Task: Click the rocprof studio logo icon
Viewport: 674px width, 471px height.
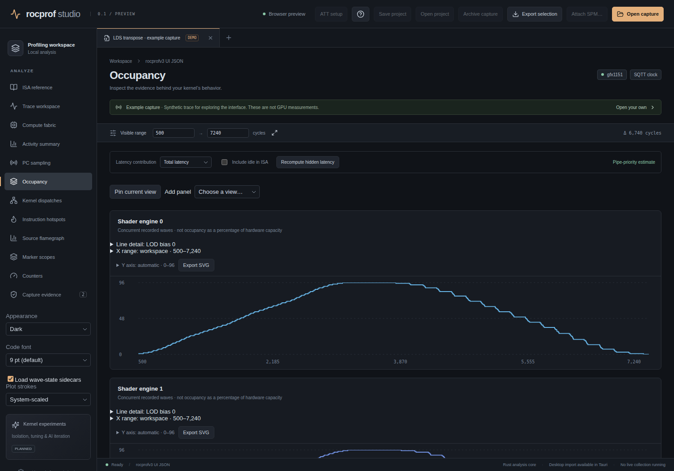Action: (15, 14)
